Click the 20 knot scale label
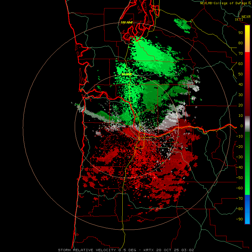Screen dimensions: 252x252 [241, 105]
